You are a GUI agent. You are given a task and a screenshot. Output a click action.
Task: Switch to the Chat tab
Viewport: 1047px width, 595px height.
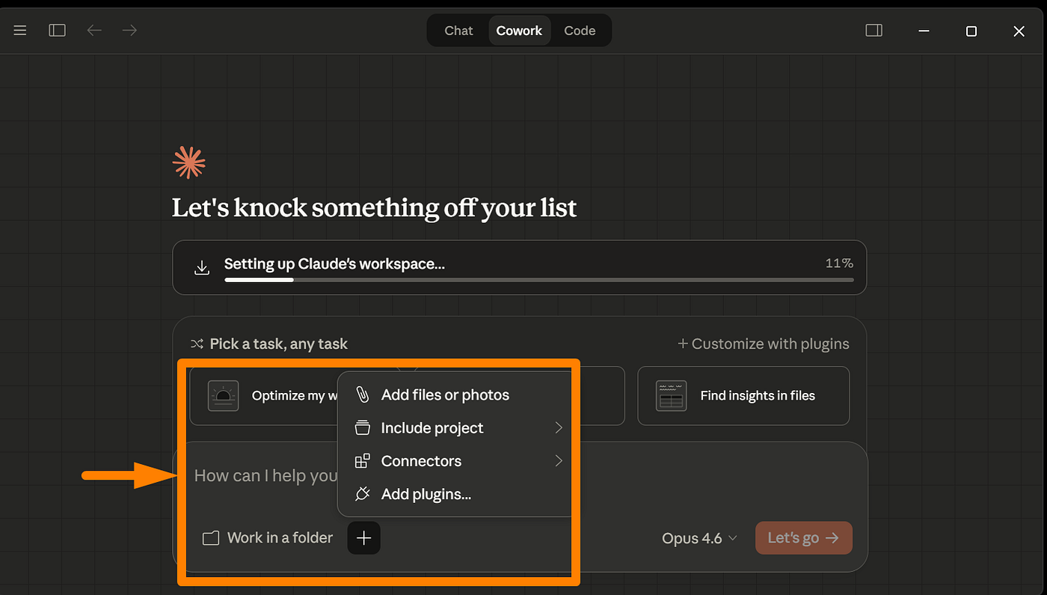[x=458, y=31]
